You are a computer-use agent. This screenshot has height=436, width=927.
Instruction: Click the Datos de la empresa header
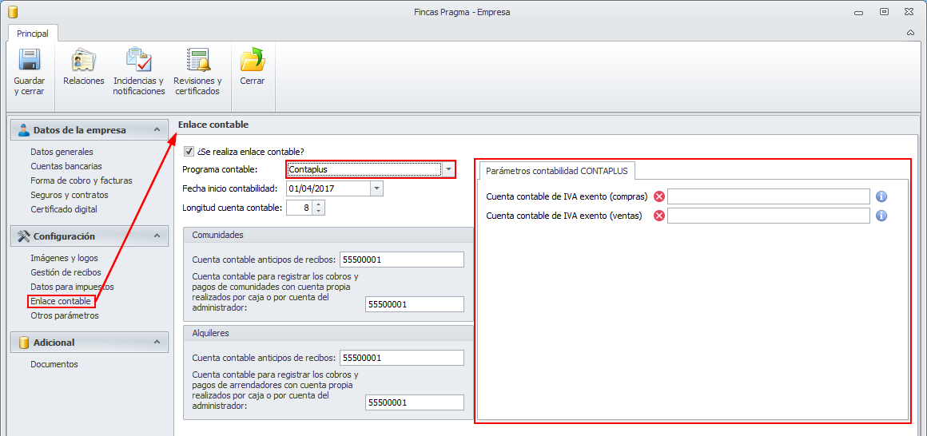90,130
